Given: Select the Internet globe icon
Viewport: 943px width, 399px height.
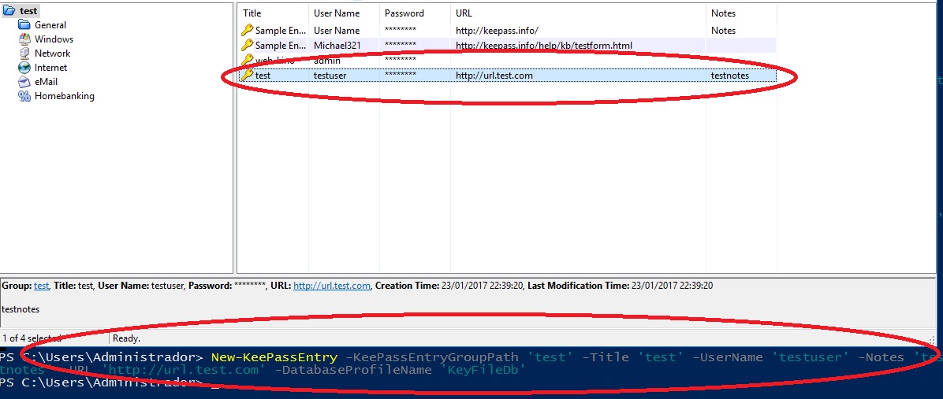Looking at the screenshot, I should (24, 68).
